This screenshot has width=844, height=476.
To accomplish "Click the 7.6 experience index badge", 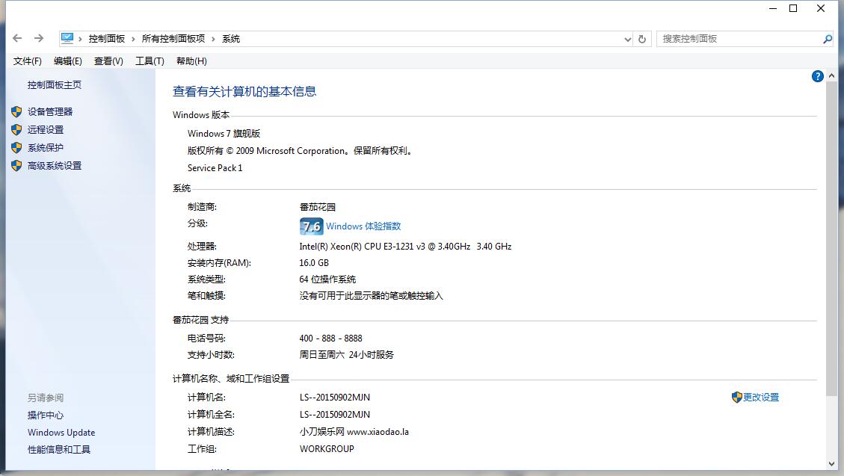I will pos(311,226).
